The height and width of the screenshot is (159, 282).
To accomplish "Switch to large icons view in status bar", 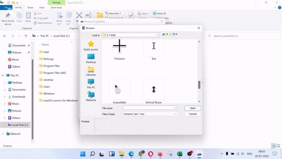I will click(x=278, y=146).
